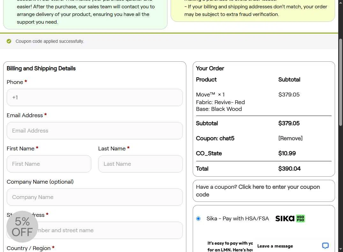Viewport: 343px width, 252px height.
Task: Click the $390.04 total amount
Action: coord(289,169)
